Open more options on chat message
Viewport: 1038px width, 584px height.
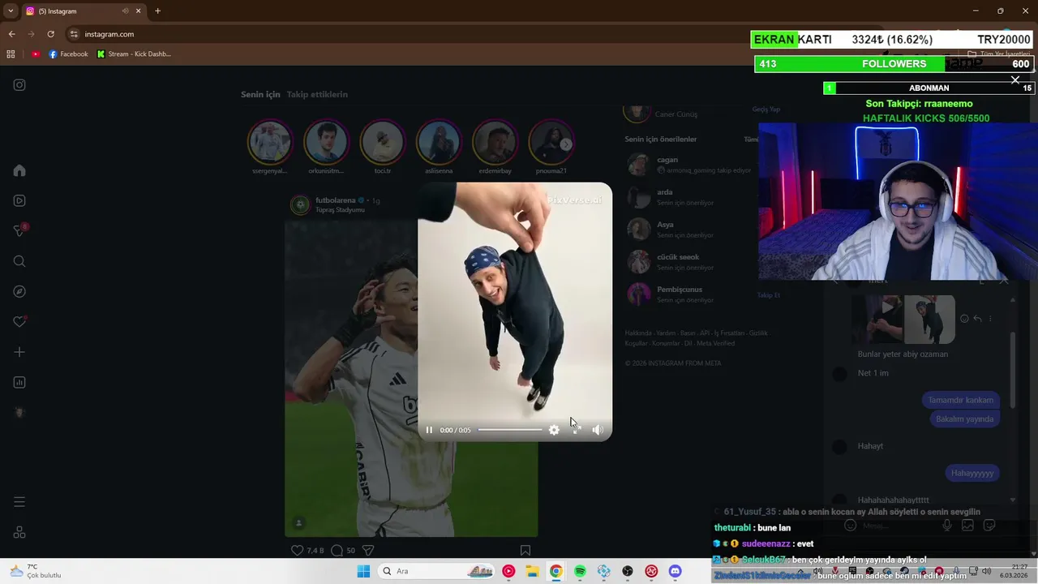tap(990, 319)
